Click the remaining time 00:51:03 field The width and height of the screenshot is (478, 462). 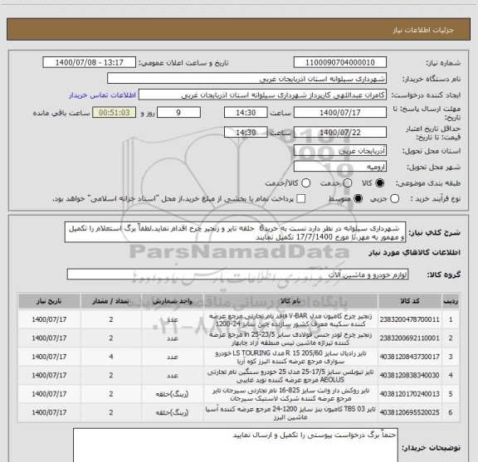click(115, 113)
